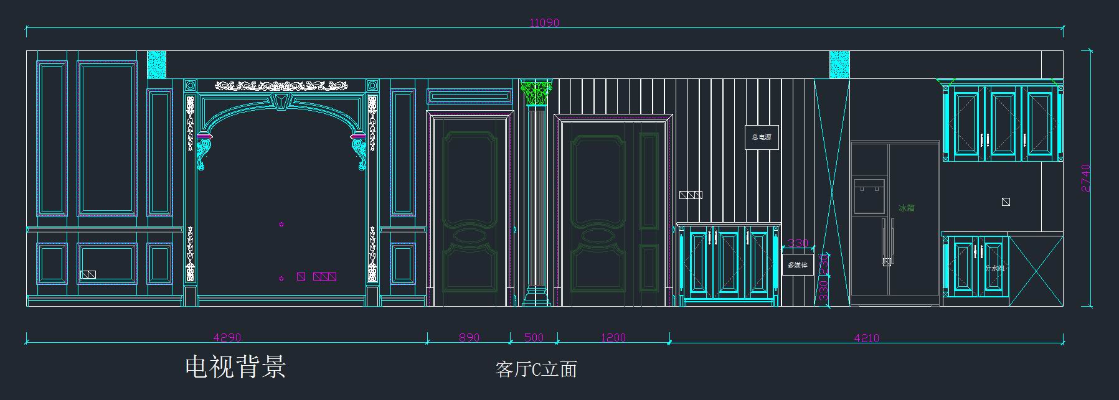This screenshot has height=400, width=1119.
Task: Select the single socket right of refrigerator
Action: pyautogui.click(x=1006, y=202)
